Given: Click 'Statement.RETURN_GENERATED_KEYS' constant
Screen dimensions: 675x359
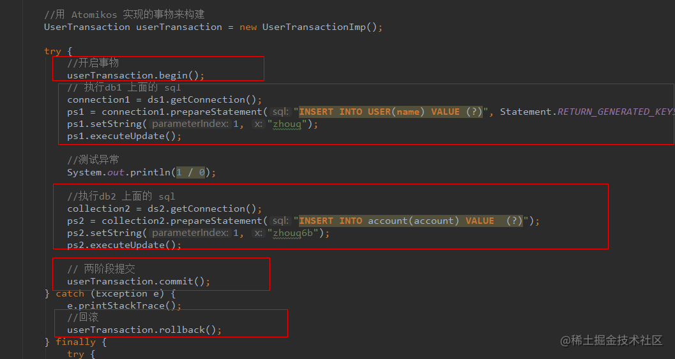Looking at the screenshot, I should [587, 112].
